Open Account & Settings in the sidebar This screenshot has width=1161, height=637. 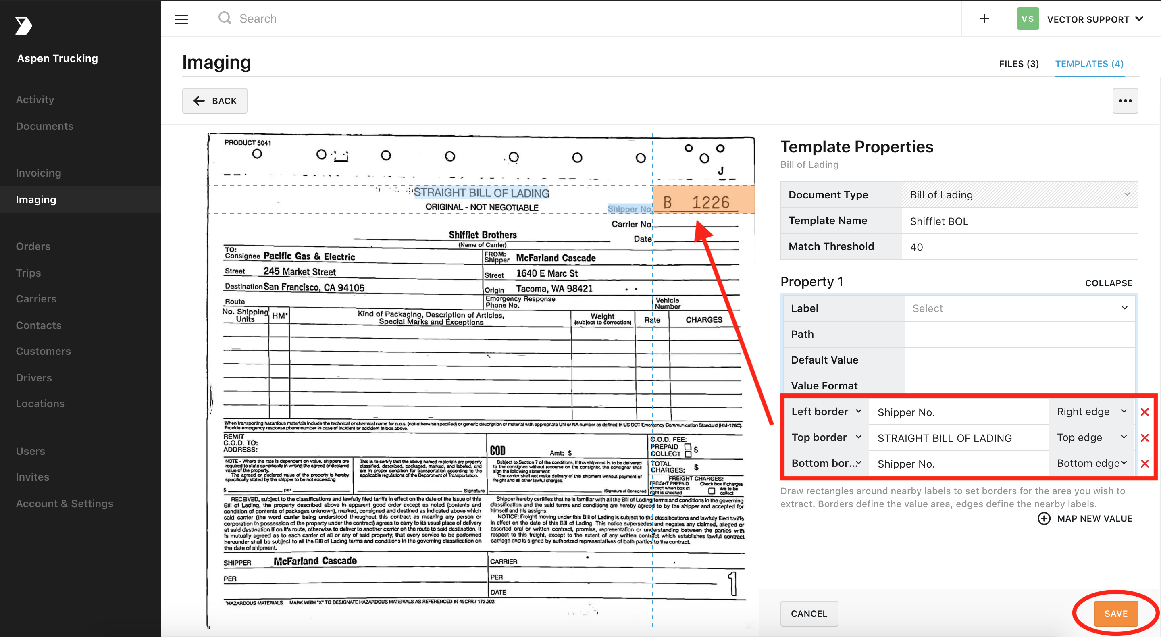[64, 504]
